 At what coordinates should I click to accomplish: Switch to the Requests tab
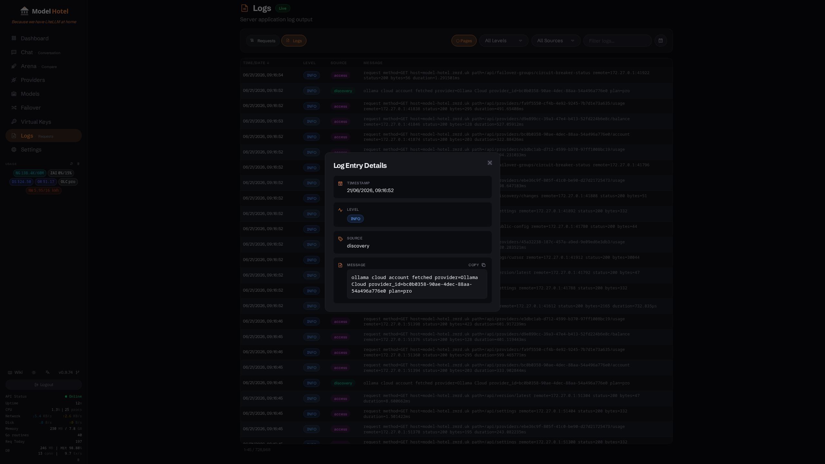click(263, 41)
